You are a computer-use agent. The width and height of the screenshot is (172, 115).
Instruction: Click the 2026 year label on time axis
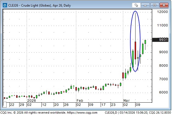tap(31, 101)
